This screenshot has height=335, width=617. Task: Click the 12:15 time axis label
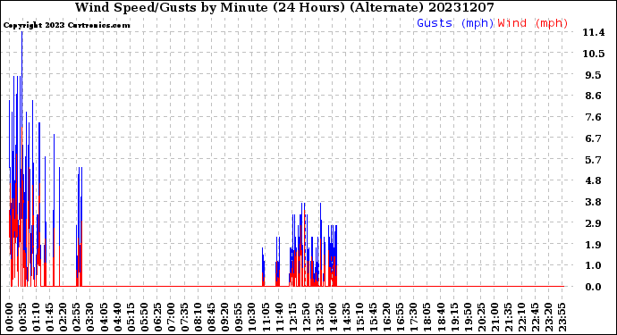click(292, 317)
